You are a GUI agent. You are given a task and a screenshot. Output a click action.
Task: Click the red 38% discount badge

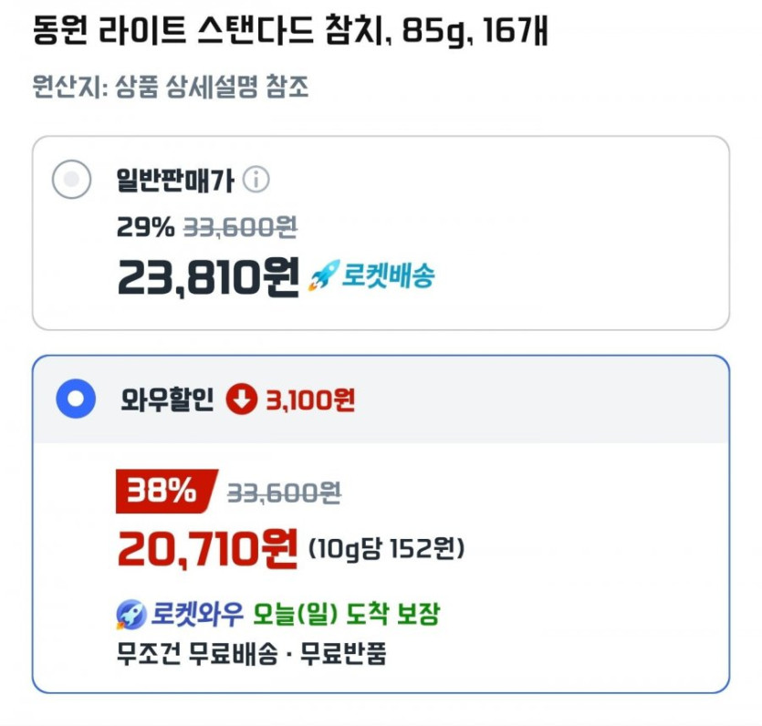point(164,493)
